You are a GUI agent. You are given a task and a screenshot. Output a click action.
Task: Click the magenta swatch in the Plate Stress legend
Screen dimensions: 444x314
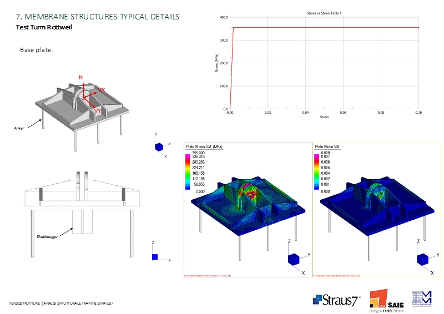tap(189, 159)
